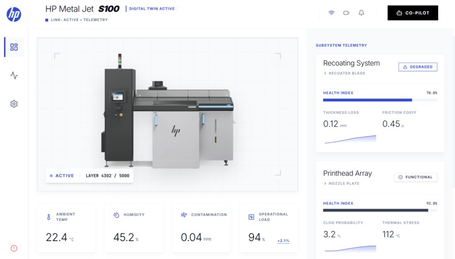The image size is (455, 259).
Task: Click the Wi-Fi connectivity icon
Action: point(331,13)
